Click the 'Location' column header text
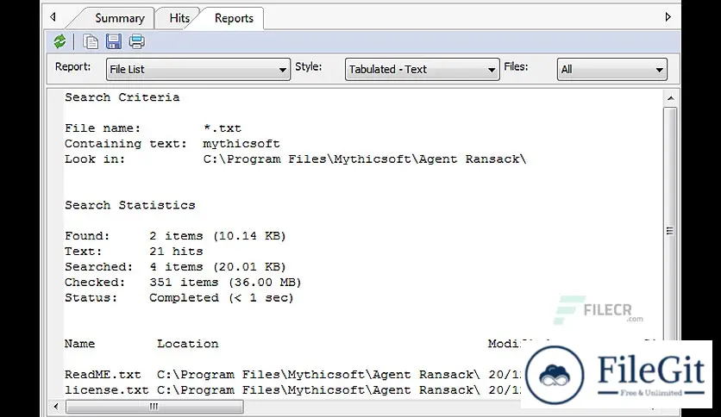 pyautogui.click(x=188, y=344)
